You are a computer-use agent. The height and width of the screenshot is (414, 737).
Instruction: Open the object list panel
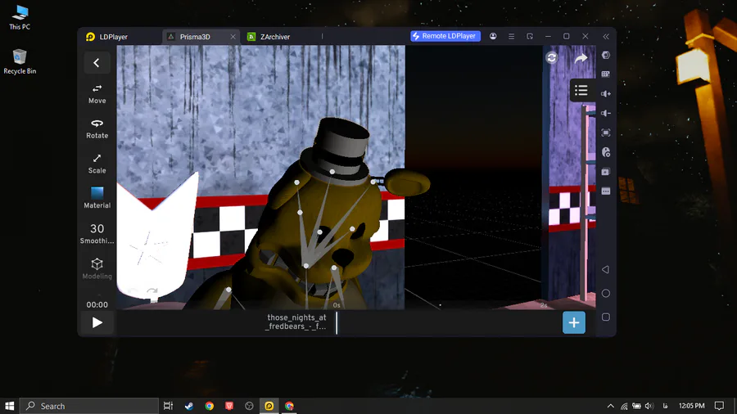[x=581, y=90]
